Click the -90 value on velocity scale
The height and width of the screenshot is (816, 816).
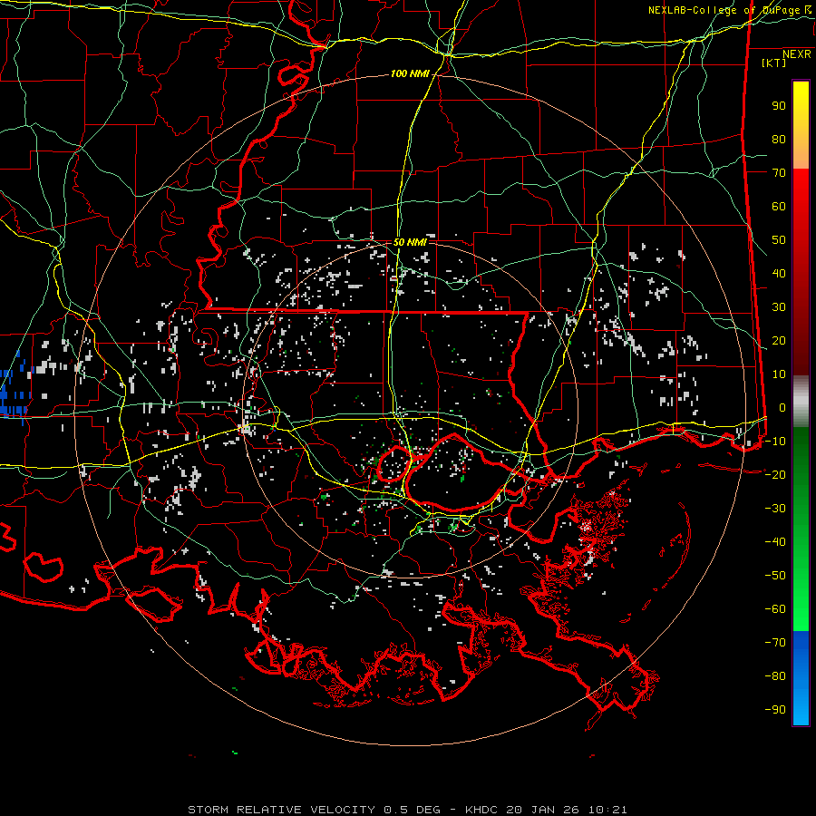pyautogui.click(x=775, y=710)
